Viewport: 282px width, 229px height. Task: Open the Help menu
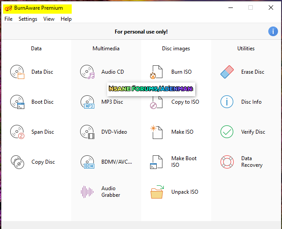[66, 19]
